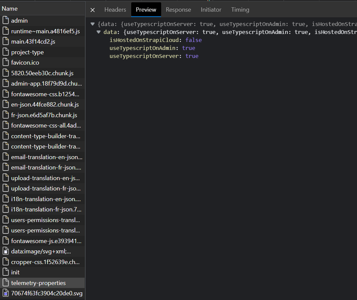Screen dimensions: 357x300
Task: Open the Timing tab
Action: point(240,10)
